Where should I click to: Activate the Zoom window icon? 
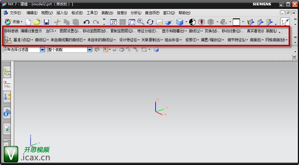click(132, 22)
